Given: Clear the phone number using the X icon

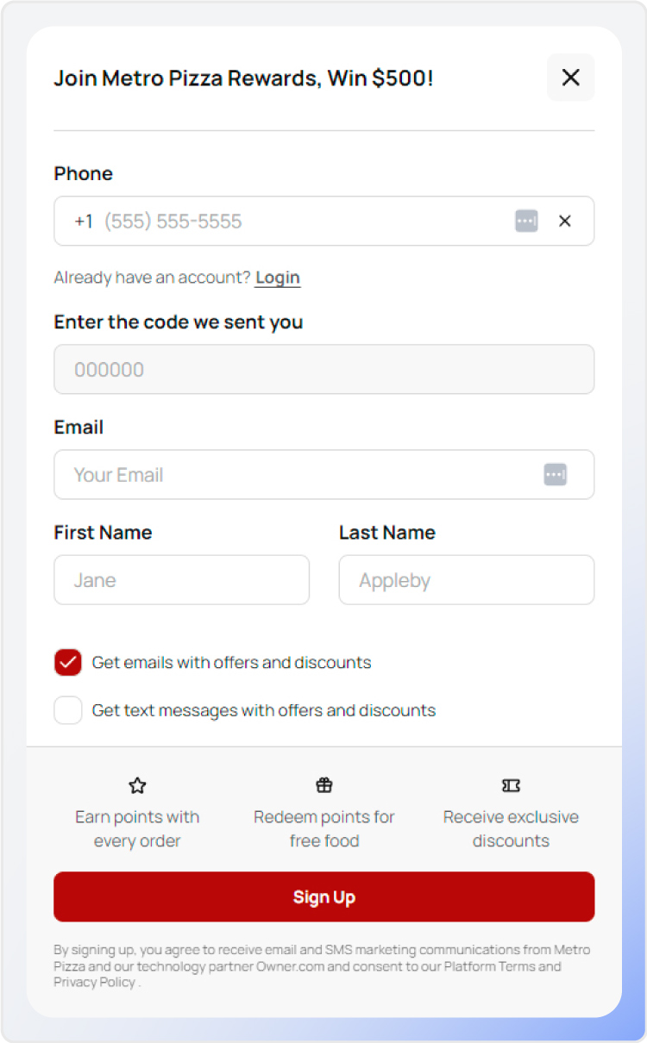Looking at the screenshot, I should 565,221.
